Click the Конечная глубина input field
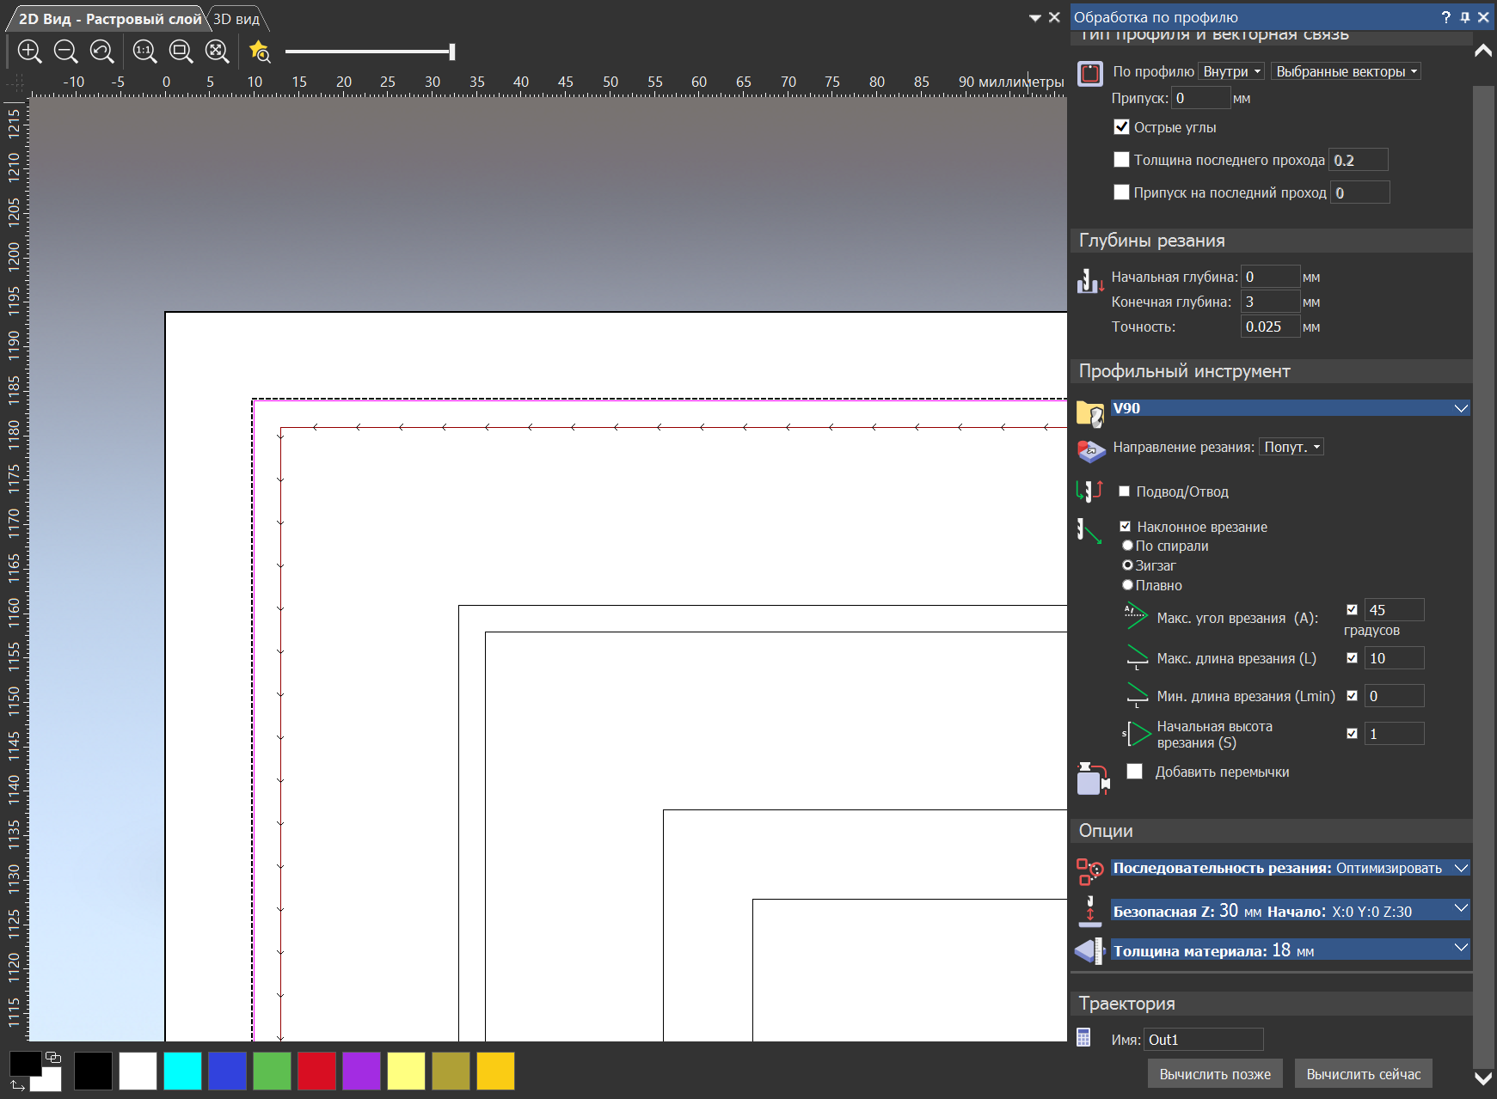The height and width of the screenshot is (1099, 1497). coord(1269,302)
